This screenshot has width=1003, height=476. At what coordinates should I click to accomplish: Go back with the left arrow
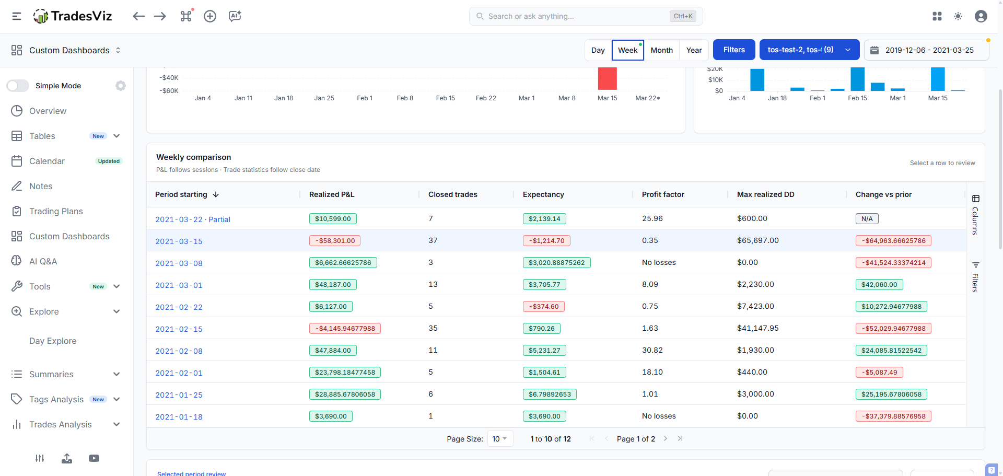click(138, 16)
